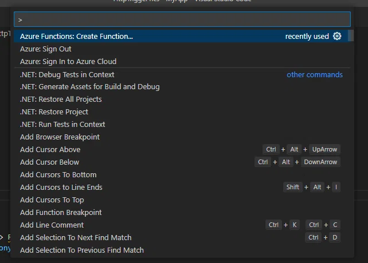Run Azure: Sign Out command

click(x=181, y=49)
